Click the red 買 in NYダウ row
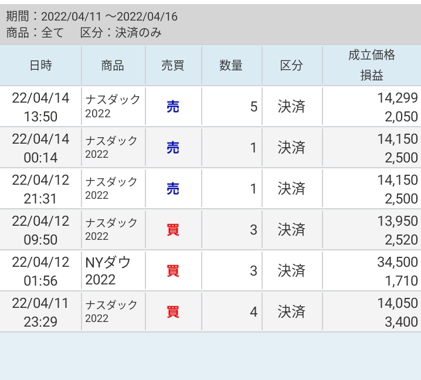This screenshot has width=421, height=380. pyautogui.click(x=173, y=271)
